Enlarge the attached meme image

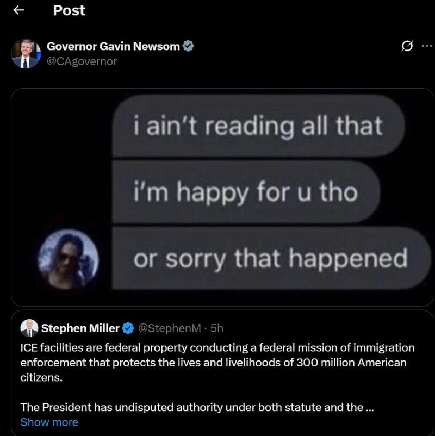(x=217, y=196)
